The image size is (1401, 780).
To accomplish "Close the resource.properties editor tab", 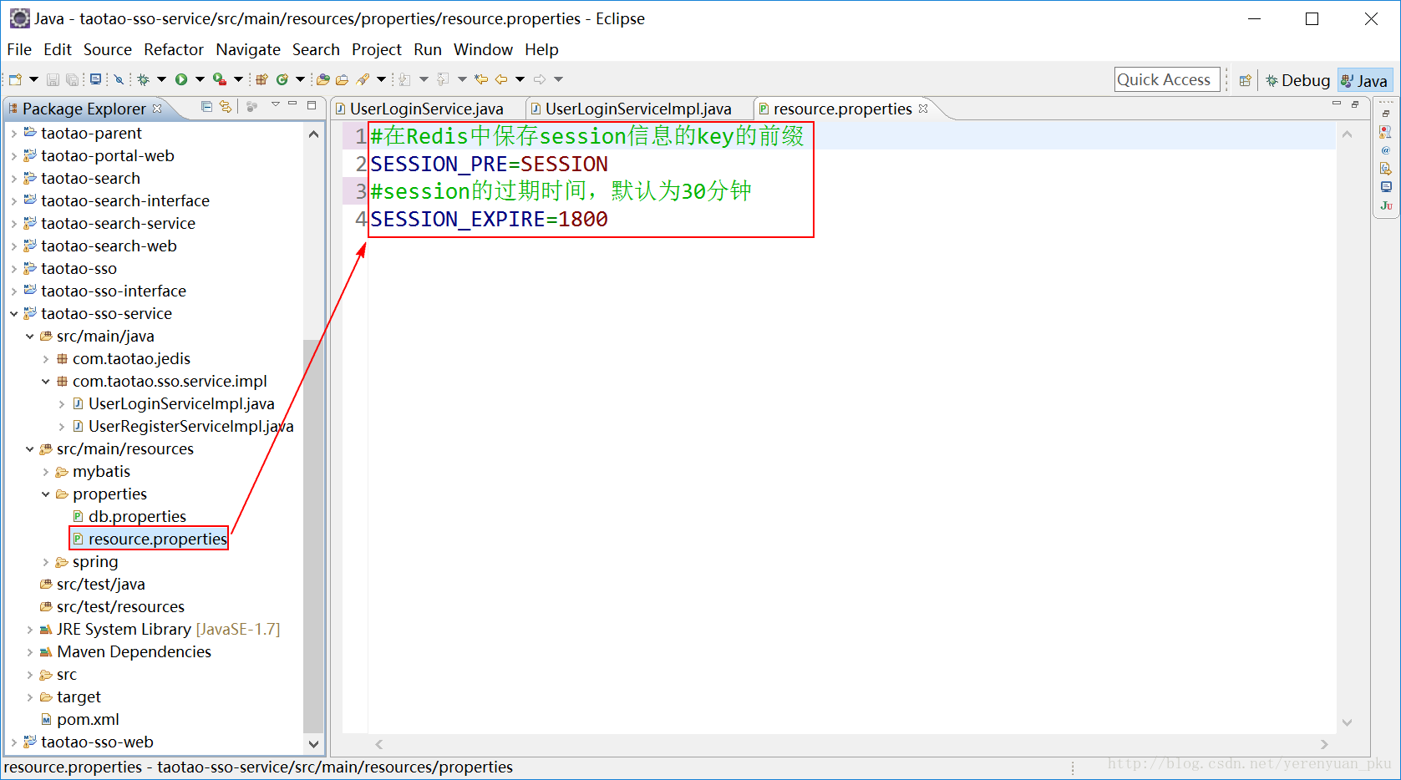I will pos(923,109).
